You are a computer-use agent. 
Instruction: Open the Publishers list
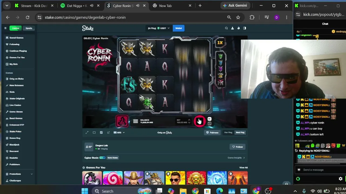click(x=14, y=164)
